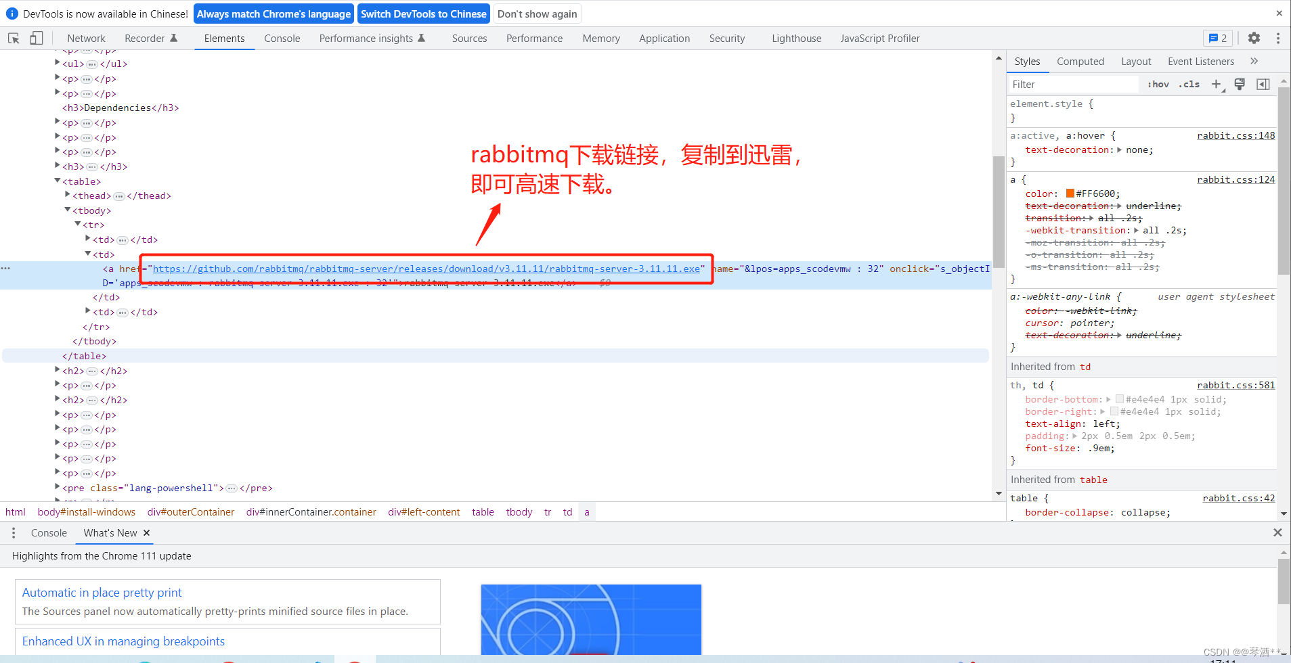Click border-right #e4e4e4 color swatch
1291x663 pixels.
tap(1114, 411)
